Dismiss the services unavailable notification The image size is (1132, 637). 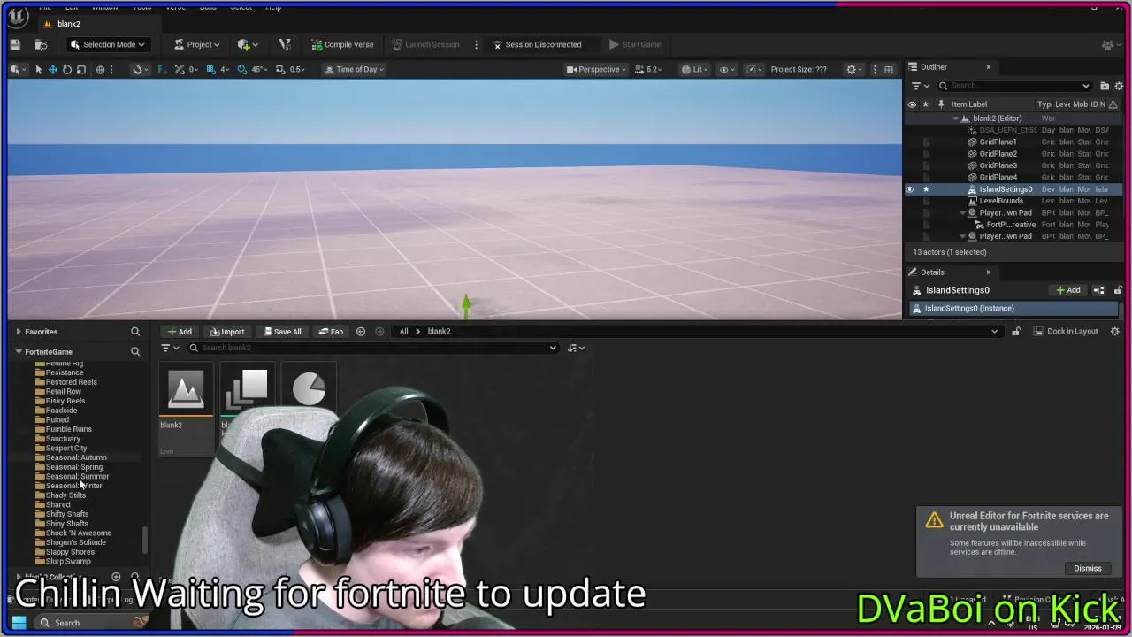[x=1087, y=568]
